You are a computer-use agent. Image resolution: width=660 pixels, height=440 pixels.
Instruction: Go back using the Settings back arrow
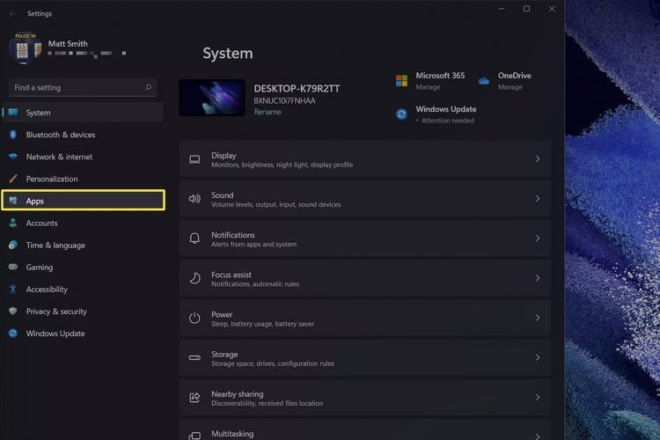pos(12,14)
